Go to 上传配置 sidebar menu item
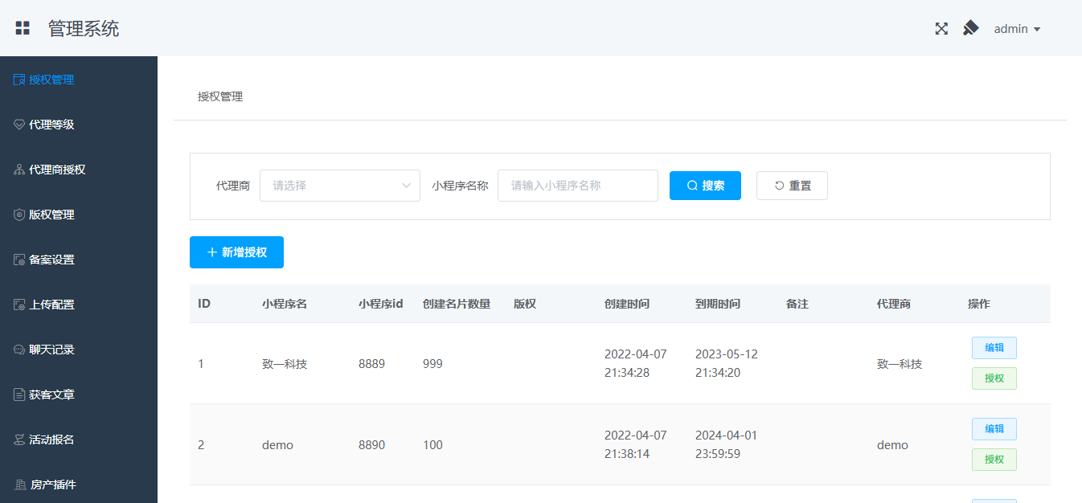Screen dimensions: 1082x503 pos(51,305)
